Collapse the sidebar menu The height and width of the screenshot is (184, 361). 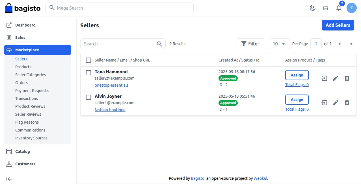pyautogui.click(x=9, y=179)
